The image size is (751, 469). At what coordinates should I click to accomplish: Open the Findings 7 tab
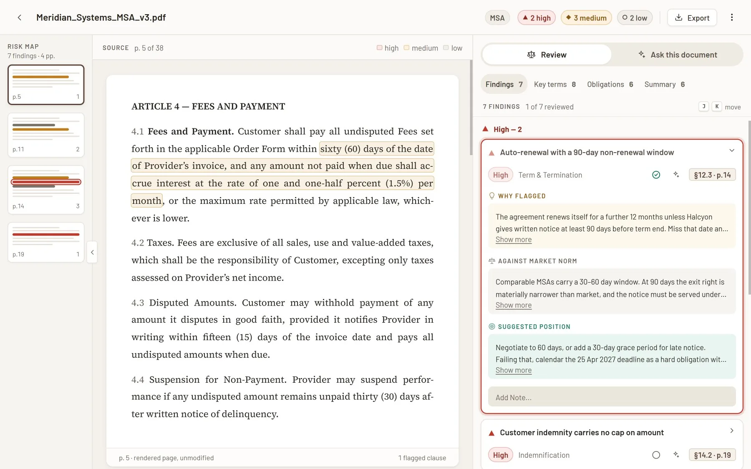click(x=504, y=84)
